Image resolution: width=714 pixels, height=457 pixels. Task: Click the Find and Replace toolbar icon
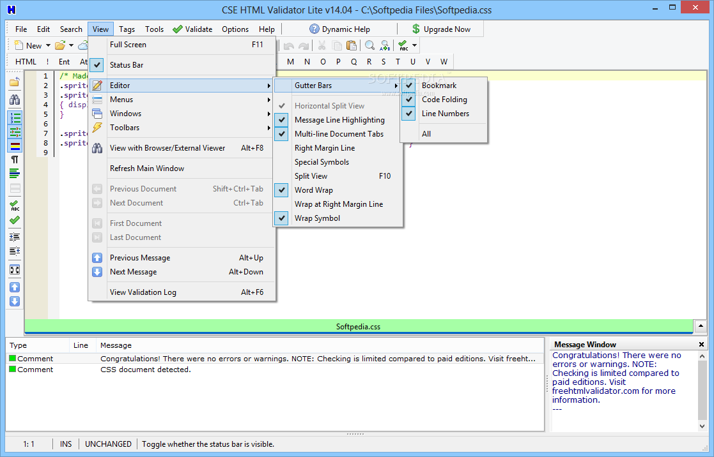(385, 45)
